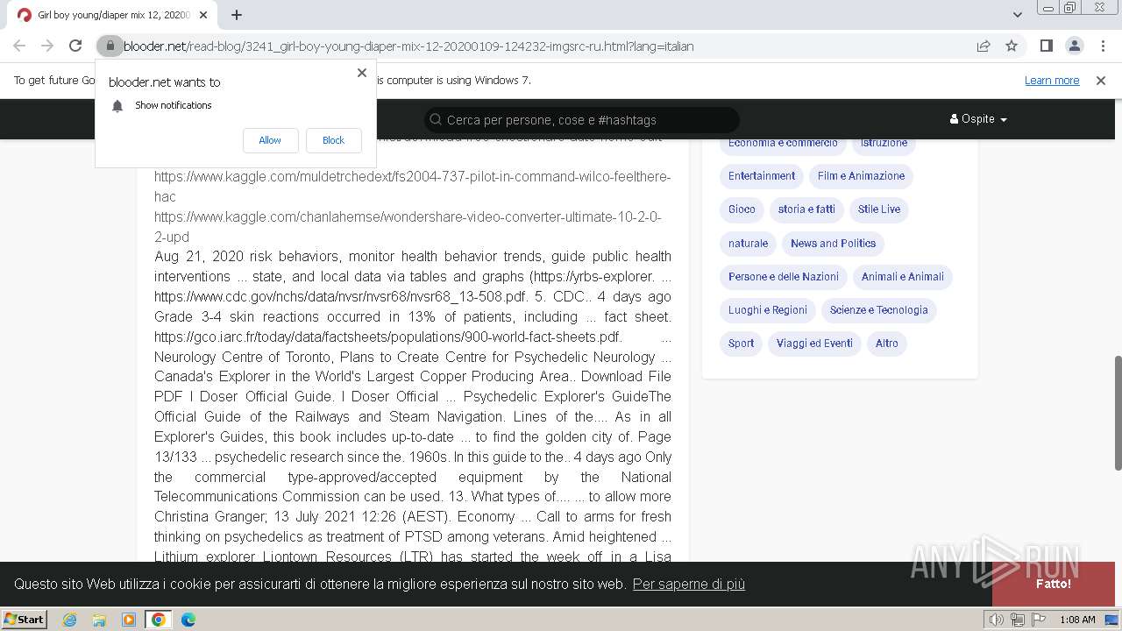Viewport: 1122px width, 631px height.
Task: Open the Persone e delle Nazioni tag
Action: [x=784, y=277]
